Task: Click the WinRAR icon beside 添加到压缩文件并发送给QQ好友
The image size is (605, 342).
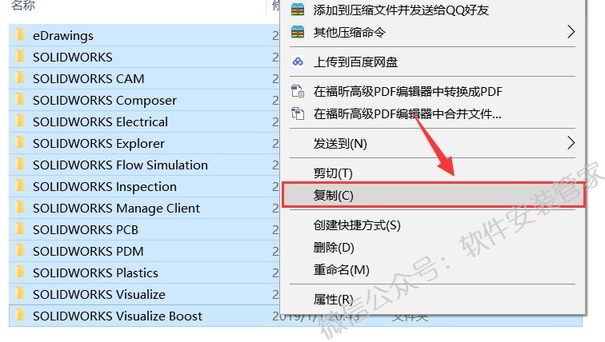Action: pyautogui.click(x=298, y=10)
